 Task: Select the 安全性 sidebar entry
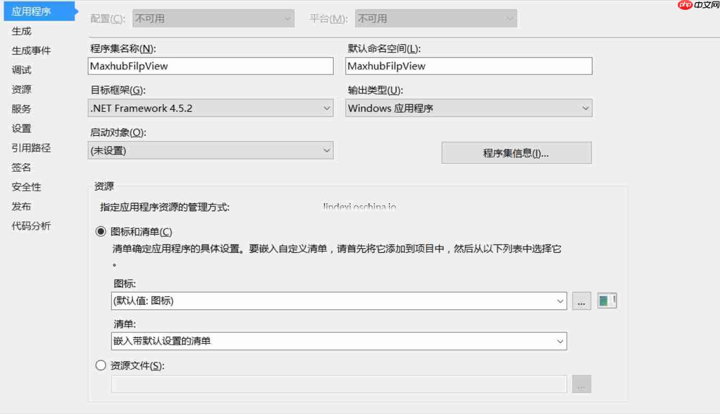tap(26, 187)
